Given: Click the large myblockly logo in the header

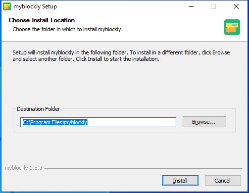Looking at the screenshot, I should click(x=232, y=27).
